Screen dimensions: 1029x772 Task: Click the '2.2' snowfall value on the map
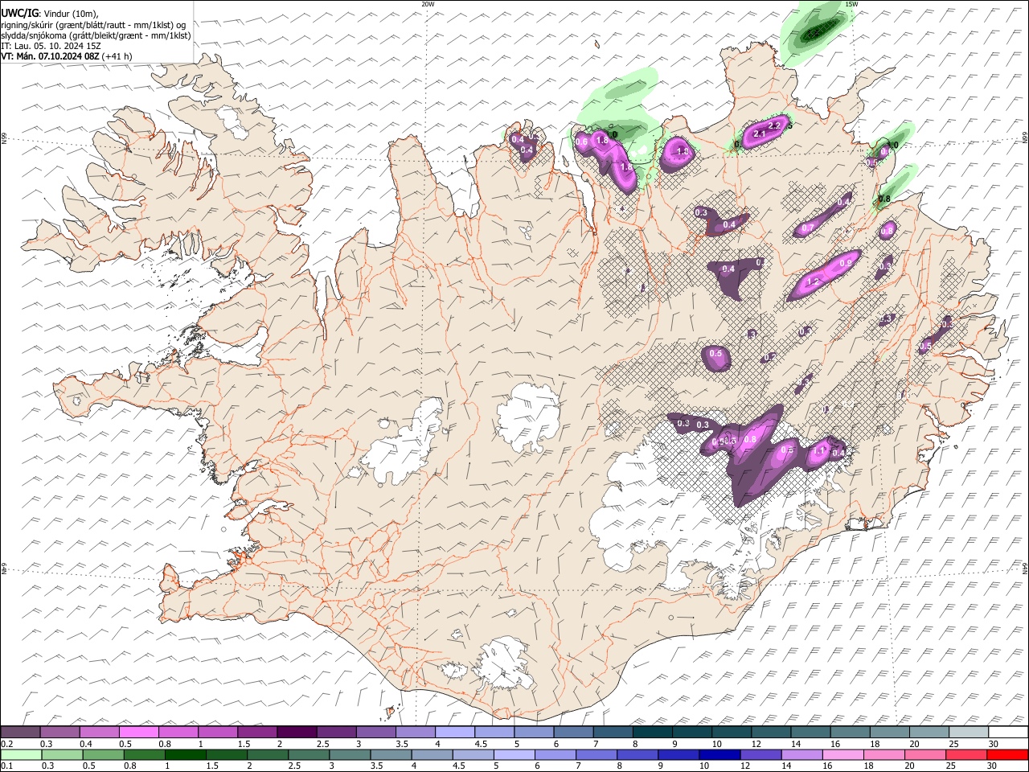775,126
